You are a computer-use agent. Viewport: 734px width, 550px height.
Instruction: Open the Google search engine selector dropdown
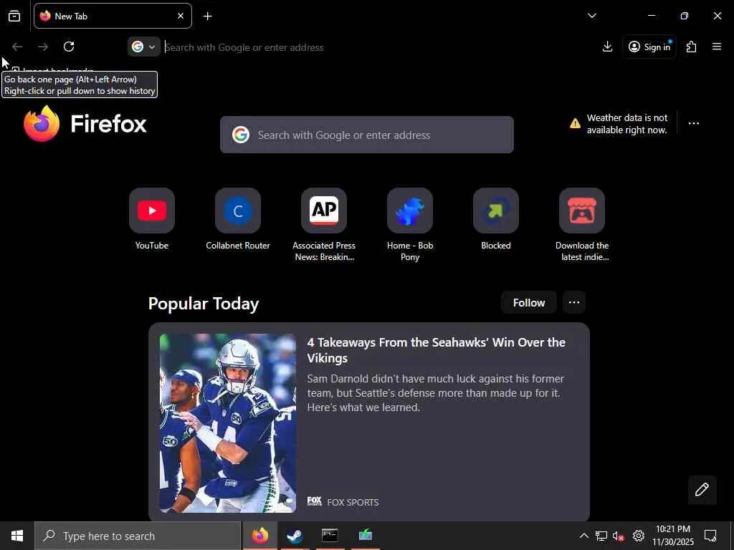click(x=143, y=47)
